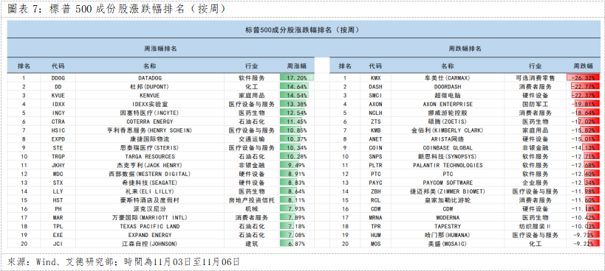Click the IDEXX实验室 name cell
Viewport: 605px width, 271px height.
click(x=150, y=104)
